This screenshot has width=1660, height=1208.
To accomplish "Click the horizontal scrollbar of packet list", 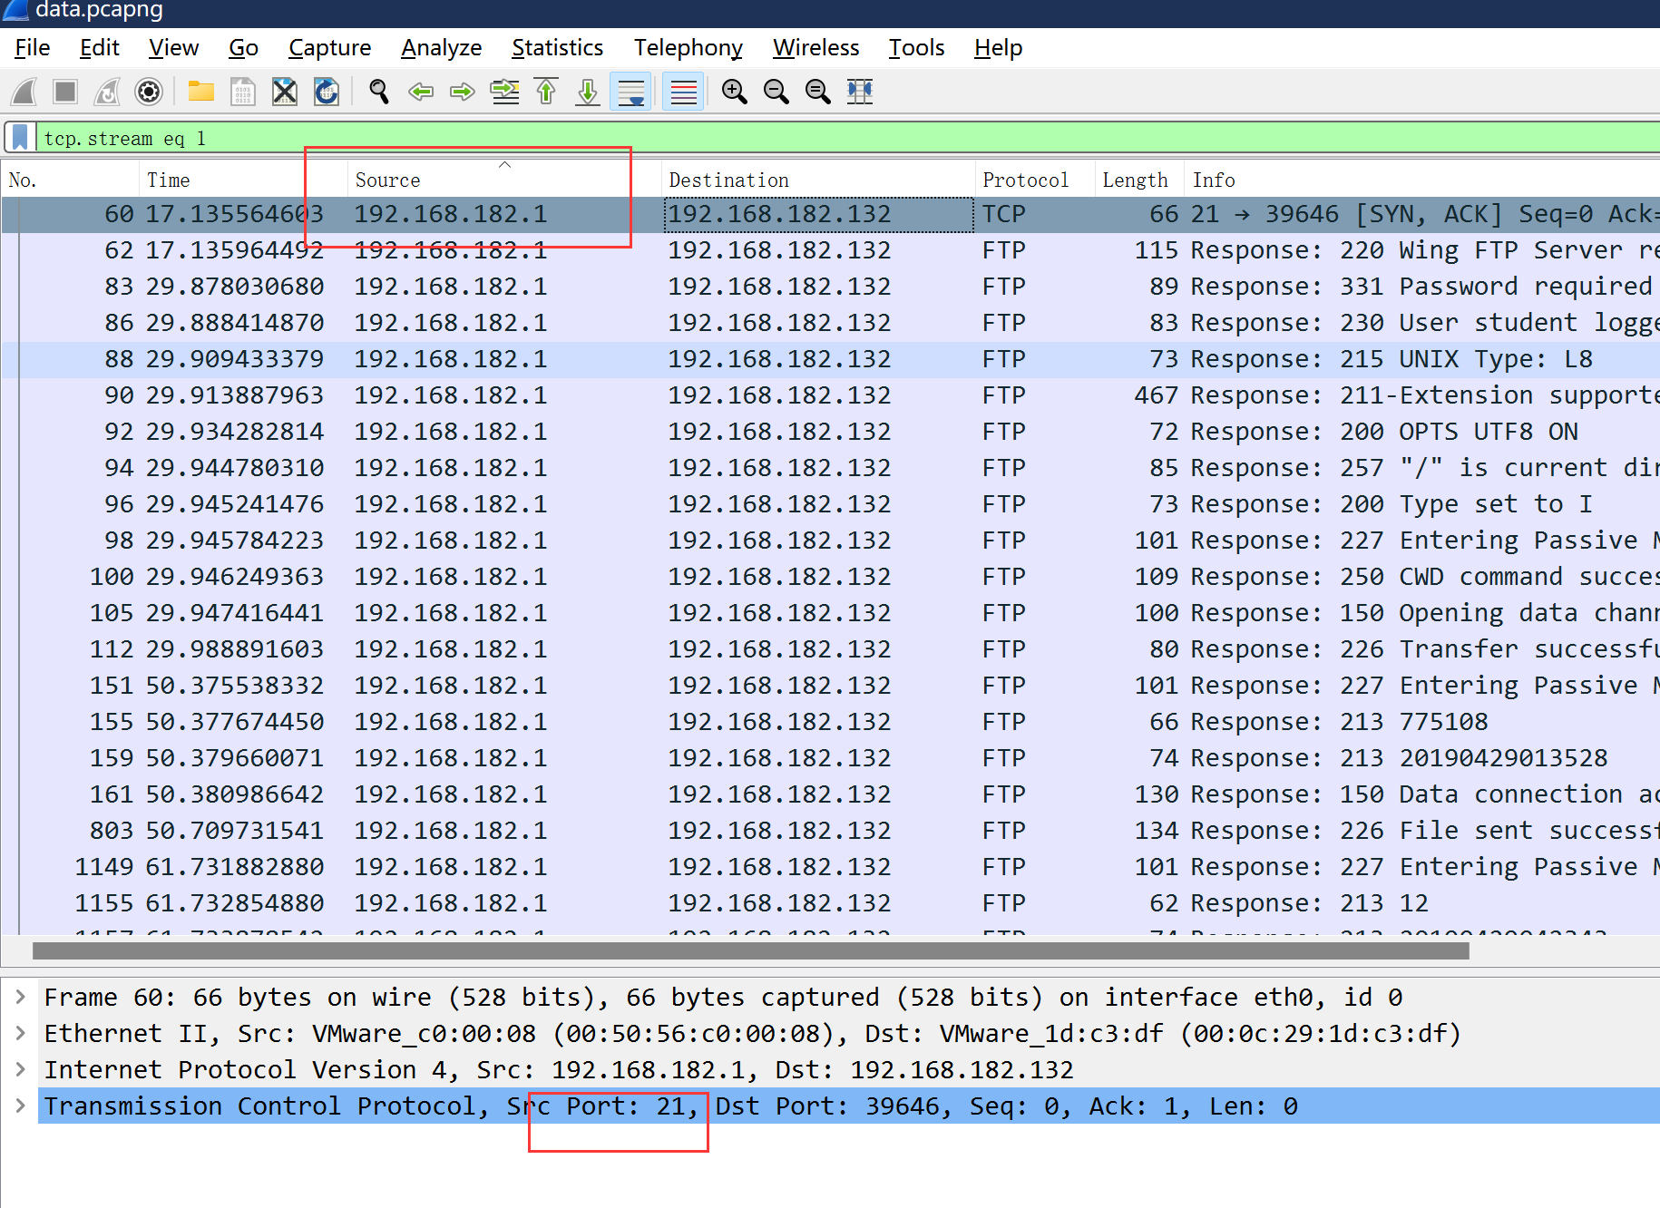I will (x=750, y=951).
